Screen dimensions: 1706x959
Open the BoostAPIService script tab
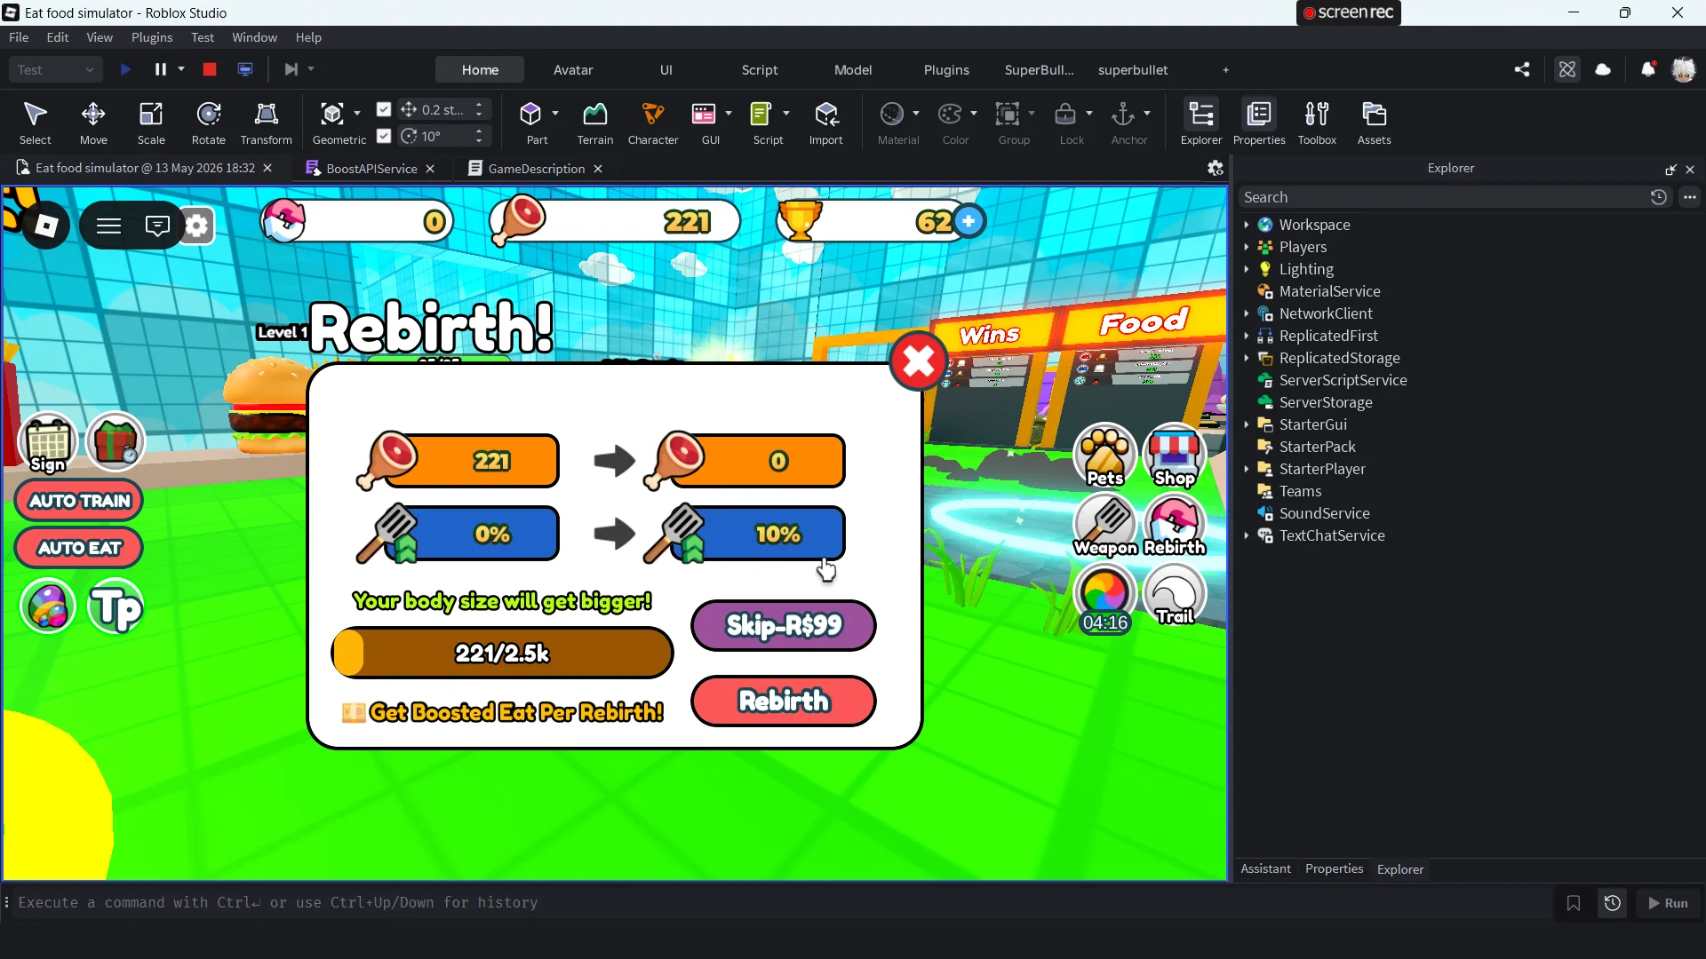click(371, 169)
